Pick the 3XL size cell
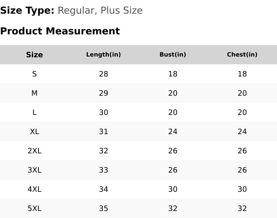Viewport: 277px width, 218px height. (34, 170)
